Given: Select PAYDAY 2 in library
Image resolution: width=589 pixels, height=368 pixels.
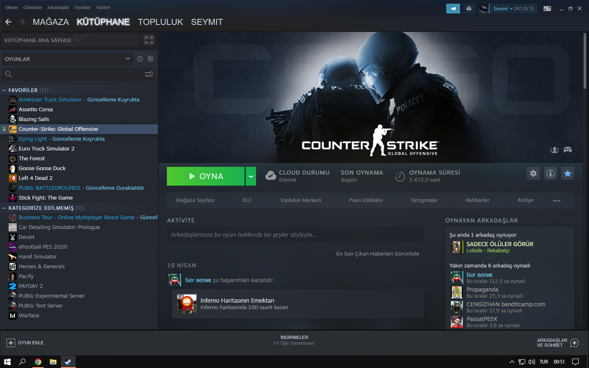Looking at the screenshot, I should [x=79, y=286].
